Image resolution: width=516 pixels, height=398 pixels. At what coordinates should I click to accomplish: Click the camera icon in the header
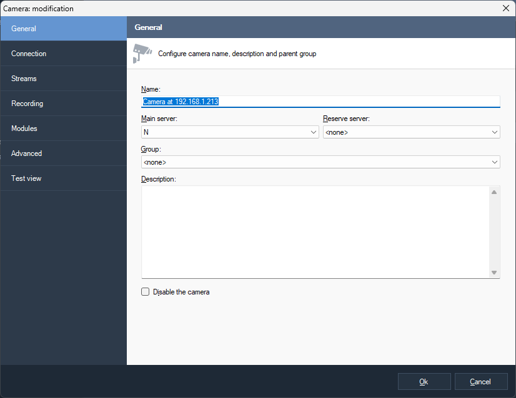(x=142, y=54)
